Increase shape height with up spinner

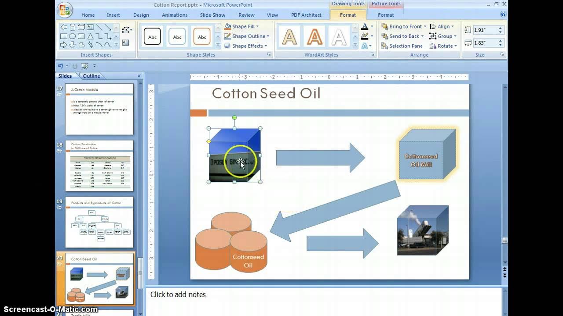(x=501, y=28)
